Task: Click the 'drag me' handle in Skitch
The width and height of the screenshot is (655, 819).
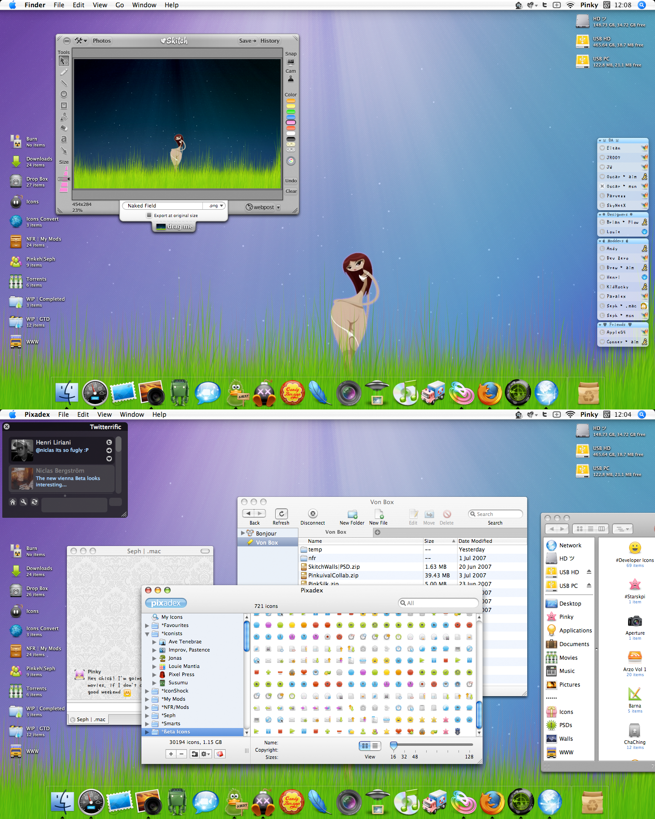Action: tap(174, 227)
